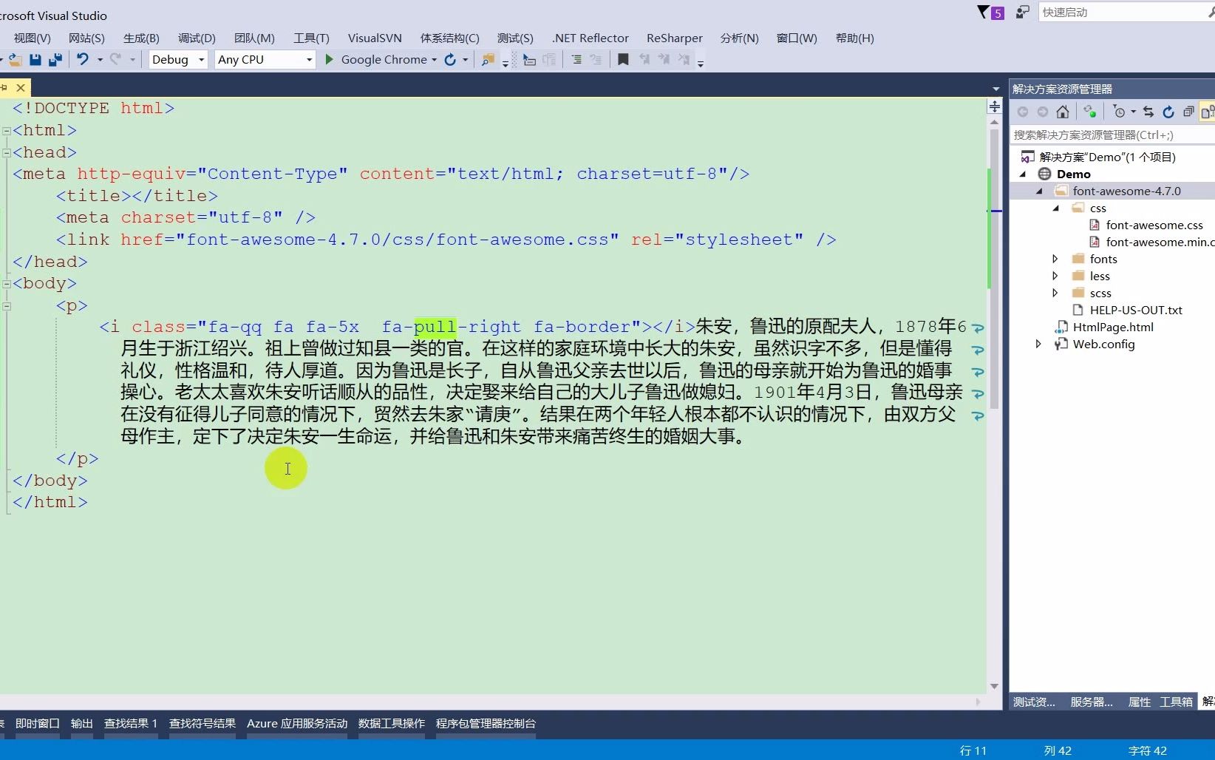Expand the less folder
Screen dimensions: 1215x760
pos(1055,276)
